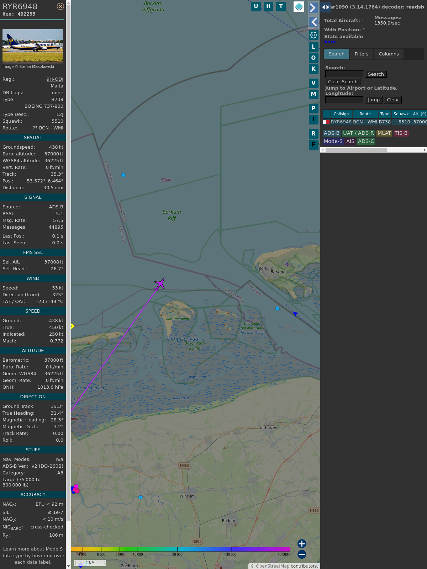The width and height of the screenshot is (427, 569).
Task: Sort table by Squawk column
Action: [x=401, y=114]
